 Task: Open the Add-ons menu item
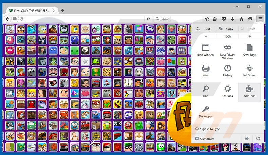coord(249,92)
